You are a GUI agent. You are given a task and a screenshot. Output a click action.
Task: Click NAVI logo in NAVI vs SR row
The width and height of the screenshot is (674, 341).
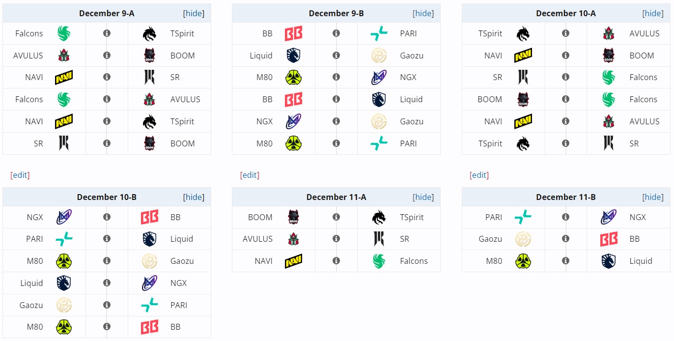(64, 77)
